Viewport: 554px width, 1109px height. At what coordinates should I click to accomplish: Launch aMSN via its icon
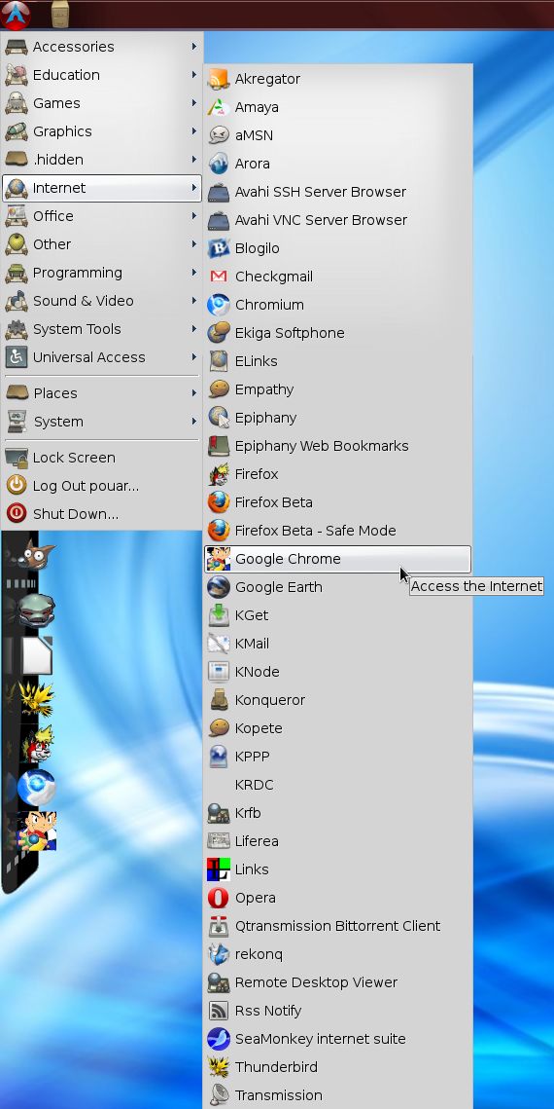(219, 135)
